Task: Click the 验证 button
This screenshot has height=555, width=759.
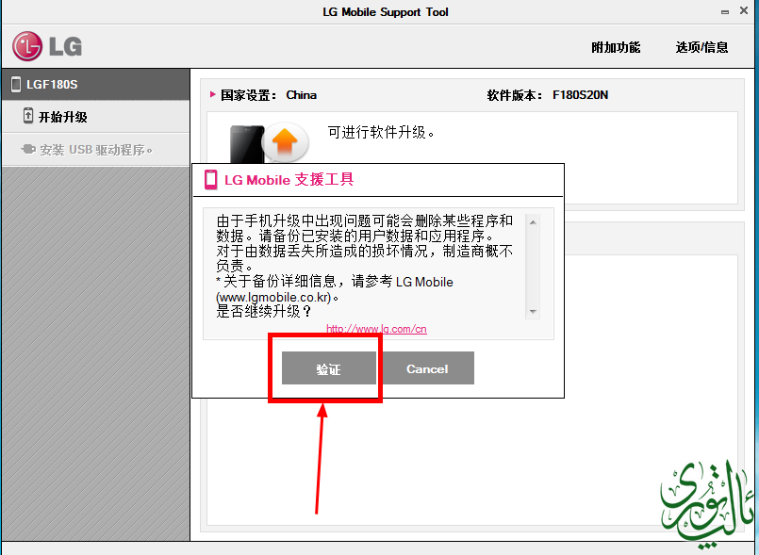Action: (x=329, y=368)
